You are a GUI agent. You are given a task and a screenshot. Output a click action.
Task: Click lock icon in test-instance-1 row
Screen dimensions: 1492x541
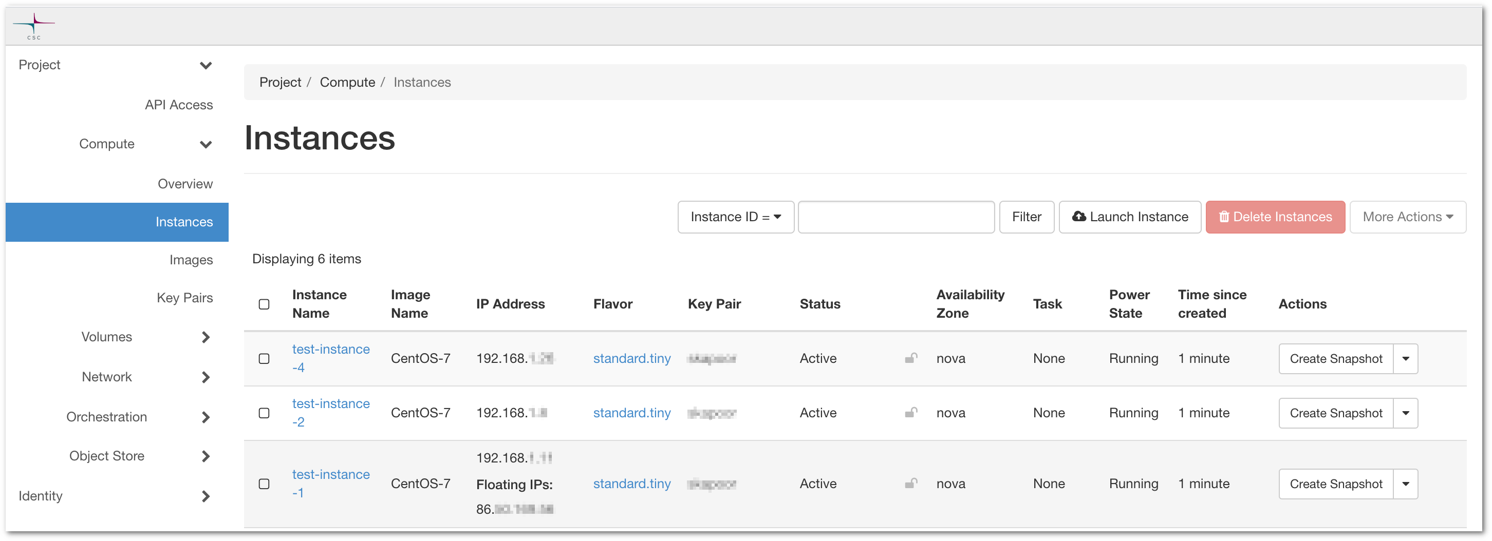(x=910, y=483)
